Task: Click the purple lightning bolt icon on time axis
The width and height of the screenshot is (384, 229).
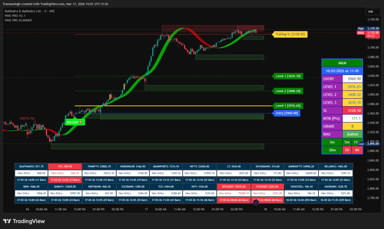Action: coord(256,202)
